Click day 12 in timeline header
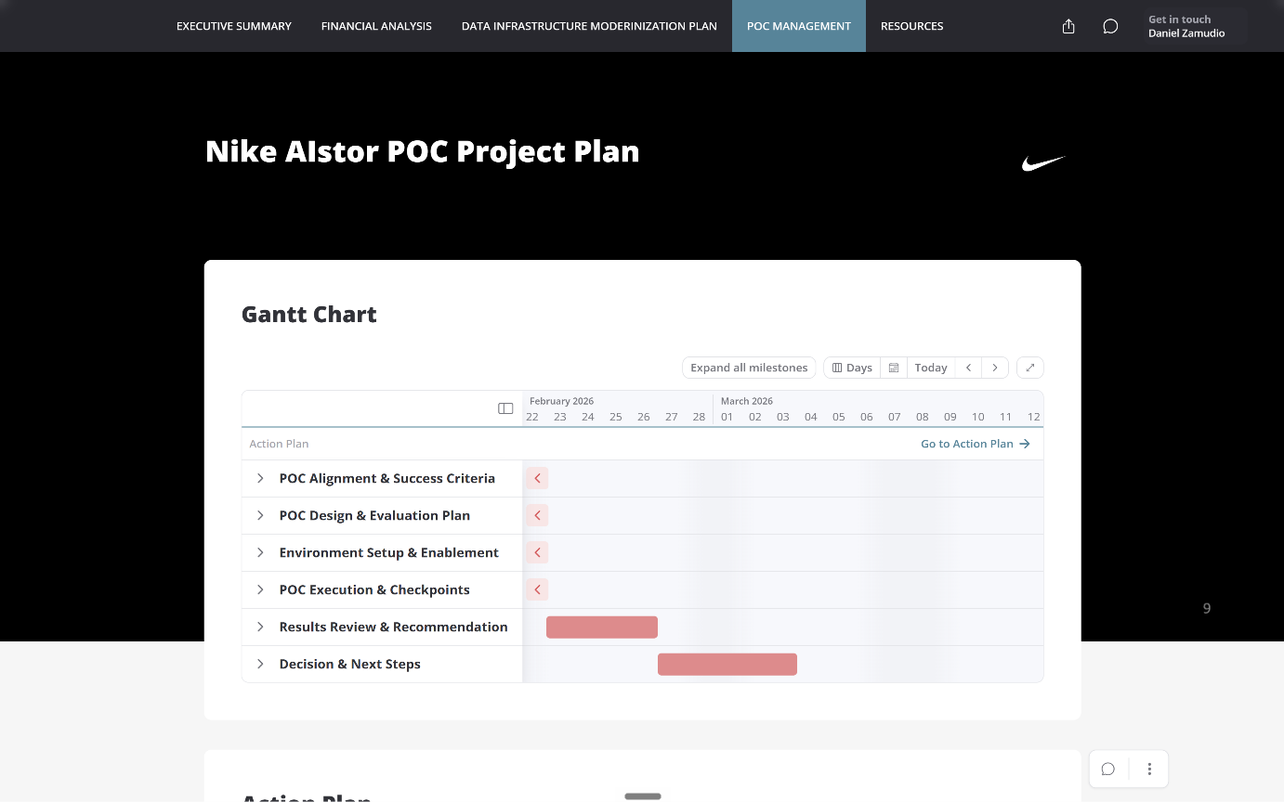 [1034, 417]
